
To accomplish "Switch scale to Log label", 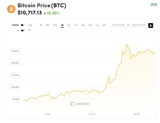I will (x=30, y=25).
